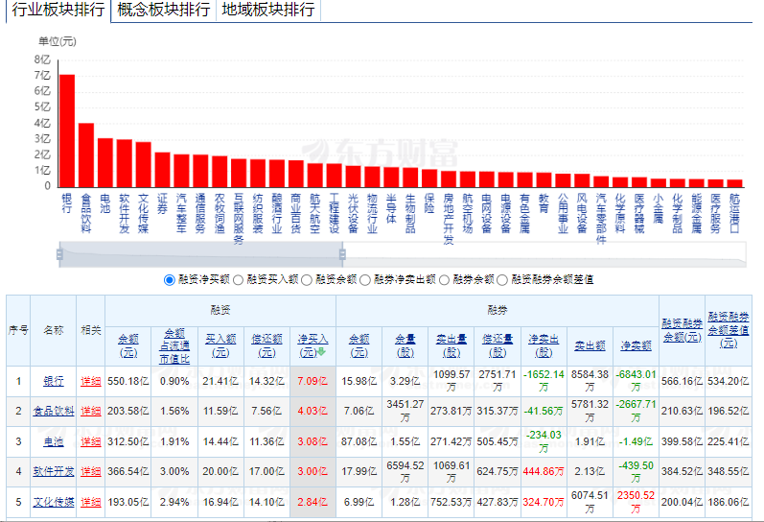
Task: Sort by 余额占流通市值比 column header
Action: [x=174, y=344]
